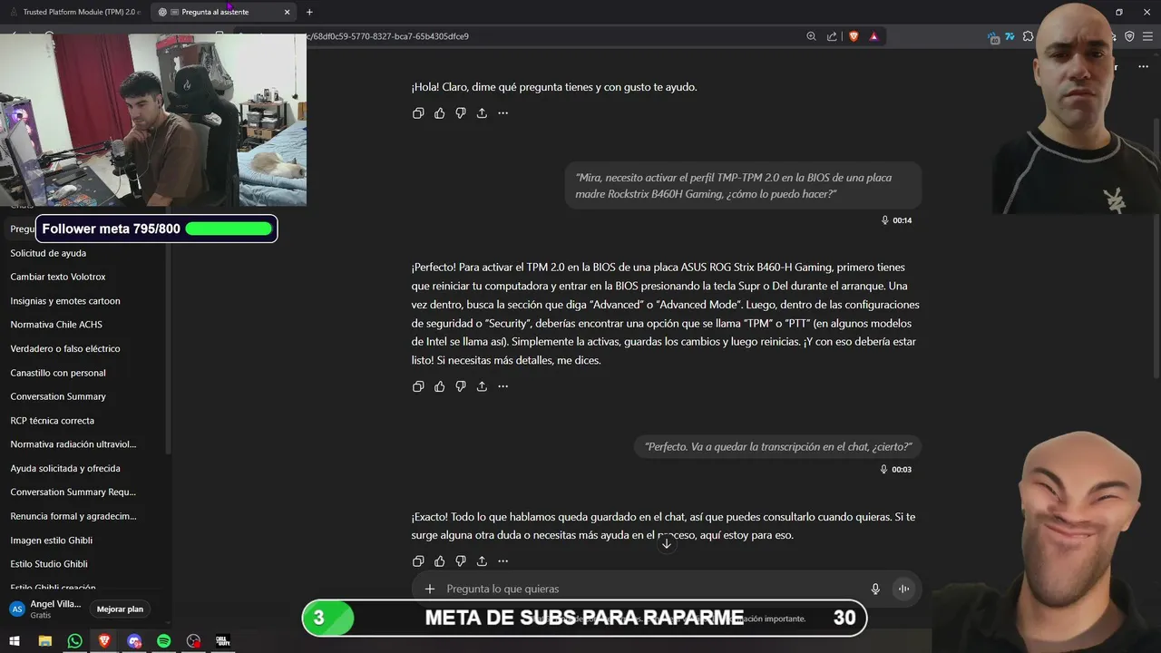Open more options under '¡Exacto!' reply

coord(503,561)
